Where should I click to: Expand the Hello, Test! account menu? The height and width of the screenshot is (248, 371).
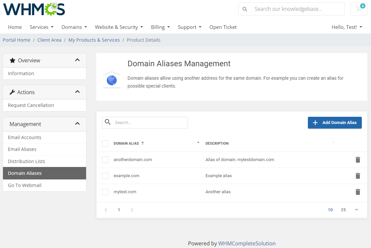(x=347, y=27)
